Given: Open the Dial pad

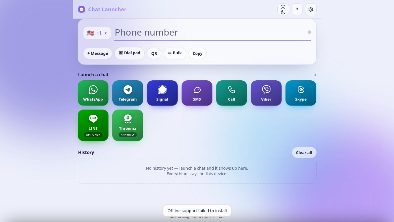Looking at the screenshot, I should click(130, 53).
